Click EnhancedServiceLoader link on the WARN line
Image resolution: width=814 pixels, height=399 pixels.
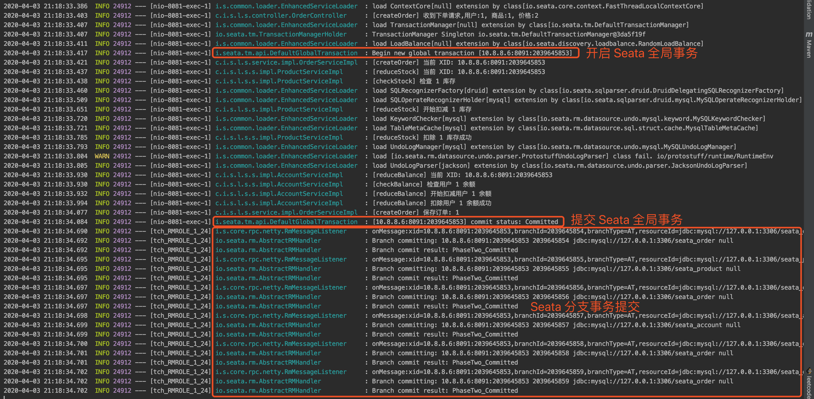pyautogui.click(x=286, y=156)
